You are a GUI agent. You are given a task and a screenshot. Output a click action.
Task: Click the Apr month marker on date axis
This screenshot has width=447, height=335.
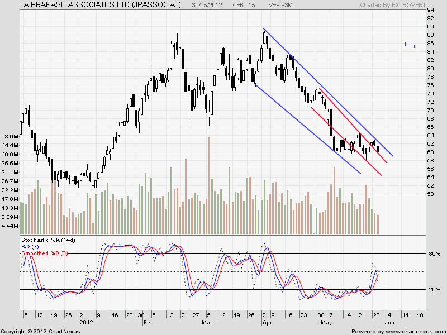click(x=267, y=323)
